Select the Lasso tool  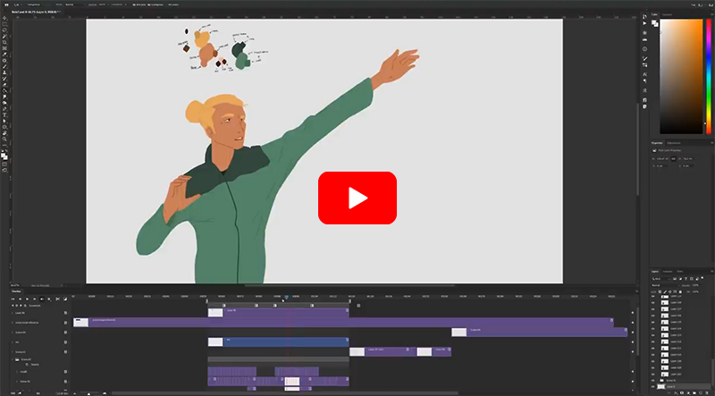point(4,30)
